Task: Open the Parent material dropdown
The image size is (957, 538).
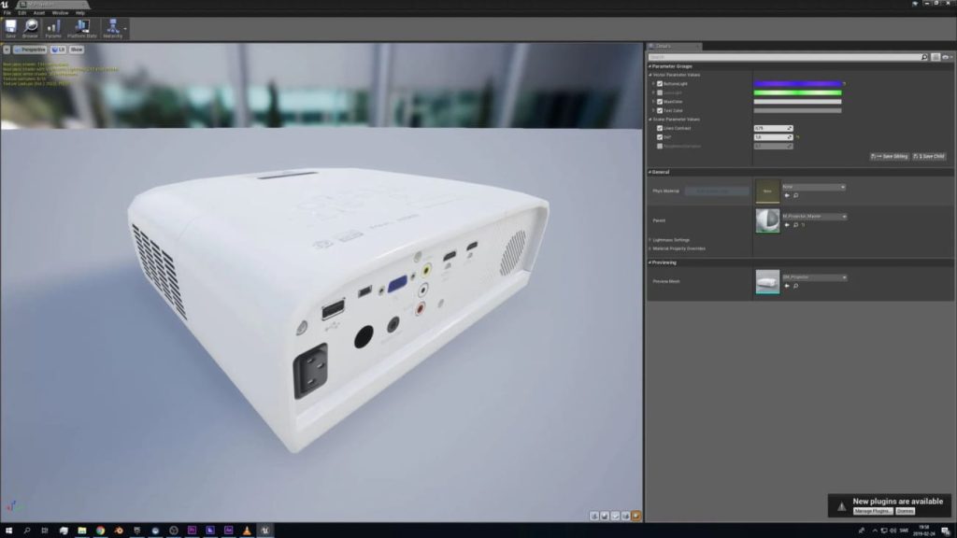Action: (x=814, y=216)
